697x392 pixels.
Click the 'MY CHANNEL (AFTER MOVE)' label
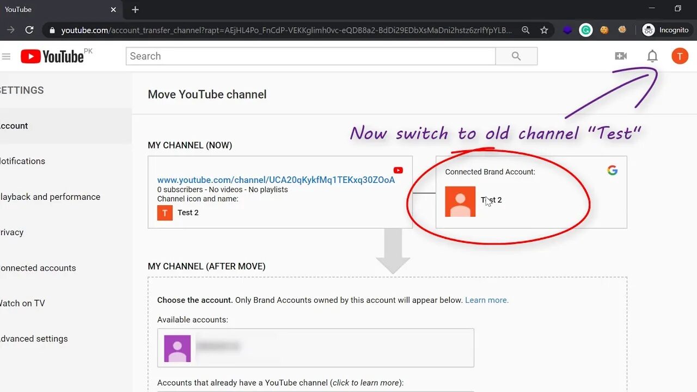tap(206, 266)
